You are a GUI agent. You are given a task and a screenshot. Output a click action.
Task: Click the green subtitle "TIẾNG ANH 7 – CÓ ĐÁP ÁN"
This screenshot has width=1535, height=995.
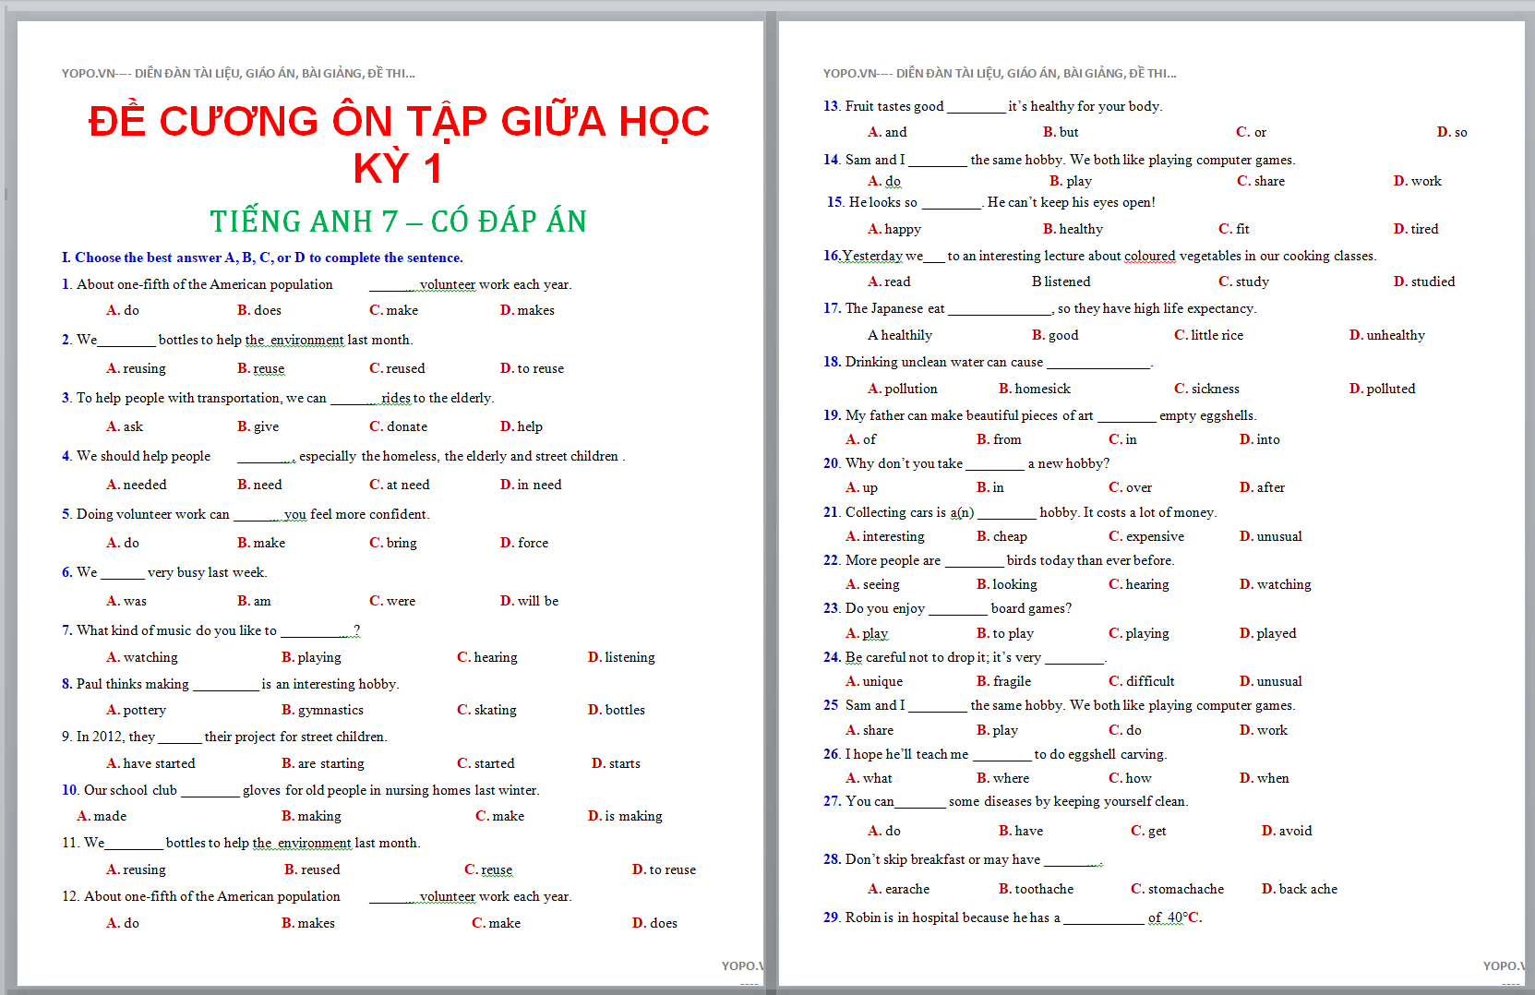point(399,222)
